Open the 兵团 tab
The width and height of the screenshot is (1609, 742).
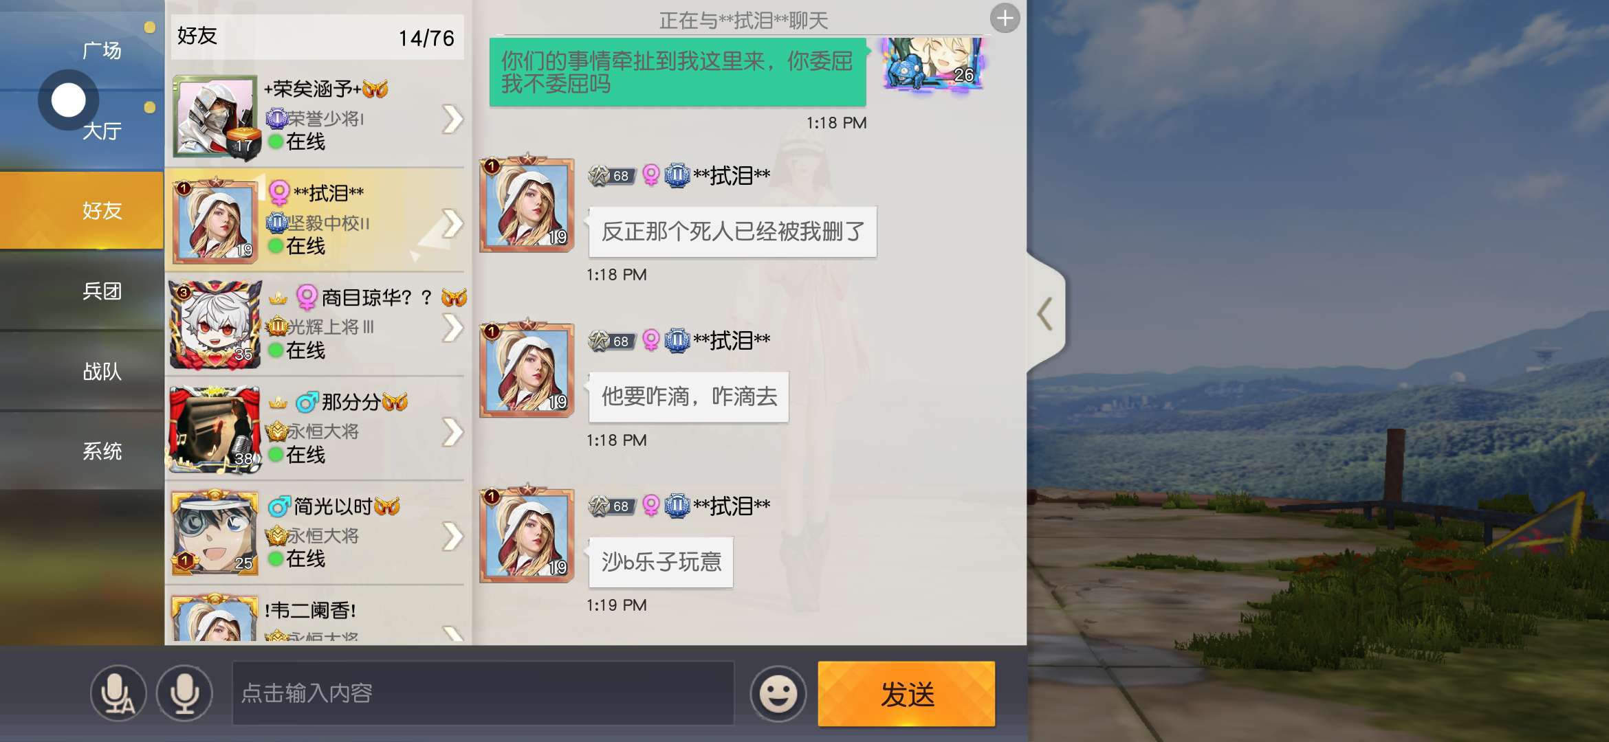point(102,291)
